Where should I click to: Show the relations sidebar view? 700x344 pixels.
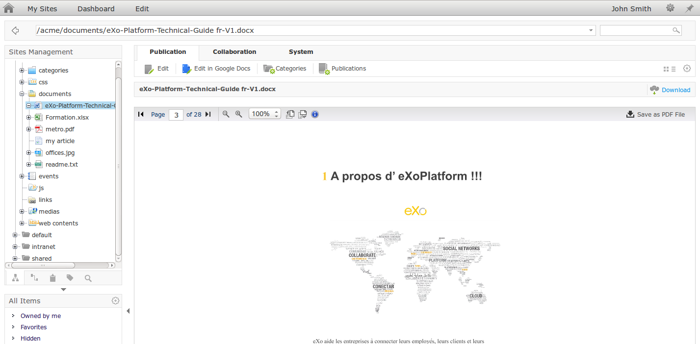click(x=34, y=278)
